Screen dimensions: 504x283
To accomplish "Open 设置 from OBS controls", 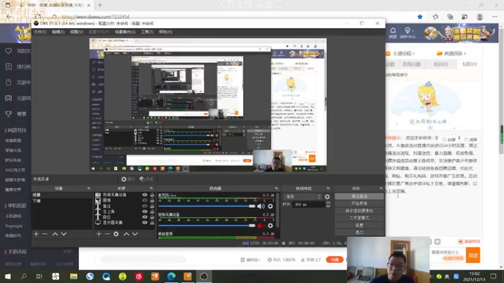I will coord(359,225).
